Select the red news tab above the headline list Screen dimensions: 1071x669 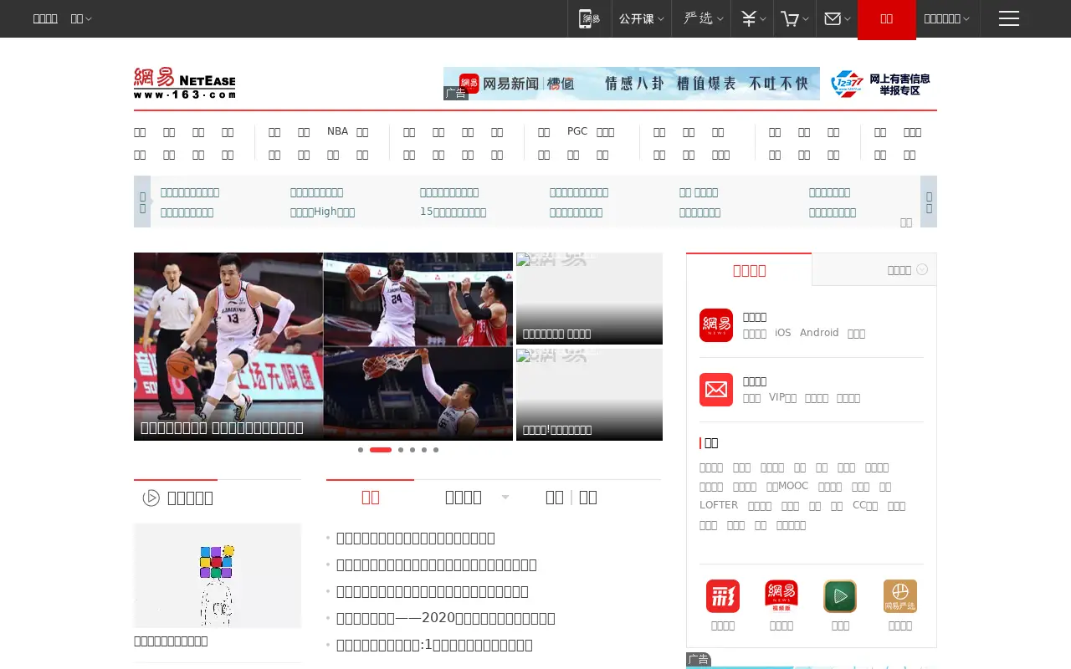[370, 497]
